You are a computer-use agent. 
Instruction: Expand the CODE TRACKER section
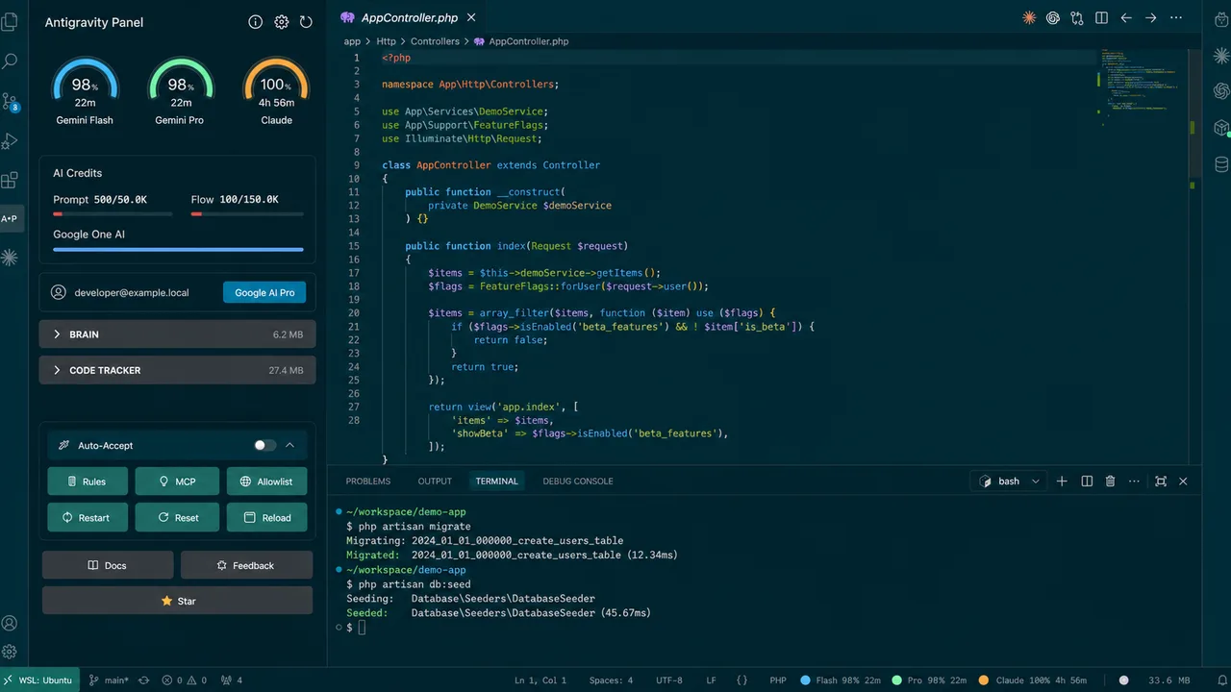coord(177,370)
